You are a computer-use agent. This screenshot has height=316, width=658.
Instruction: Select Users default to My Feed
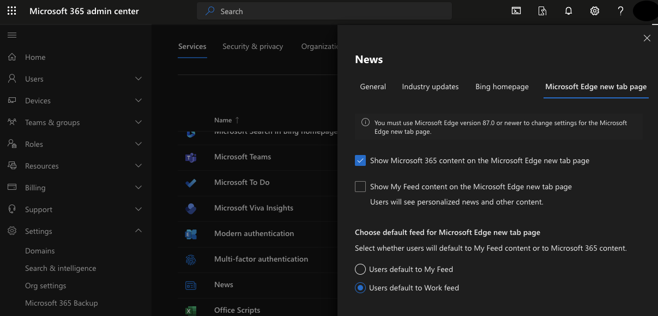coord(360,269)
